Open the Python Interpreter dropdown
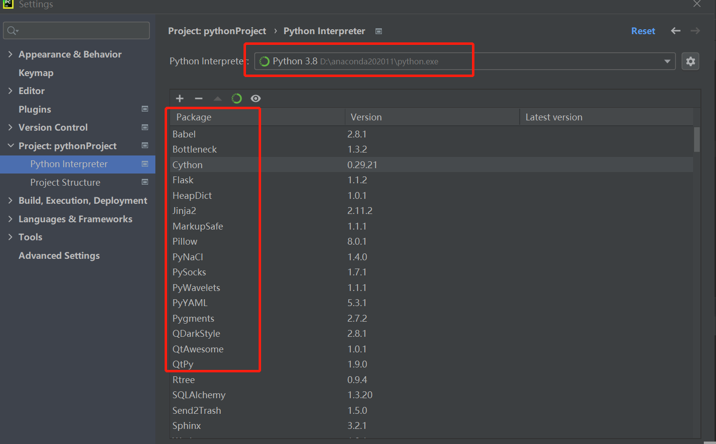 coord(465,61)
